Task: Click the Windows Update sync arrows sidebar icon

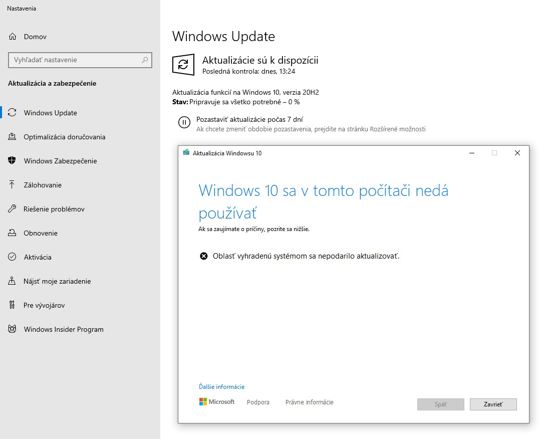Action: tap(12, 112)
